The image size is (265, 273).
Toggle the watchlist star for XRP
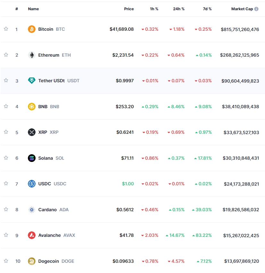pos(6,132)
